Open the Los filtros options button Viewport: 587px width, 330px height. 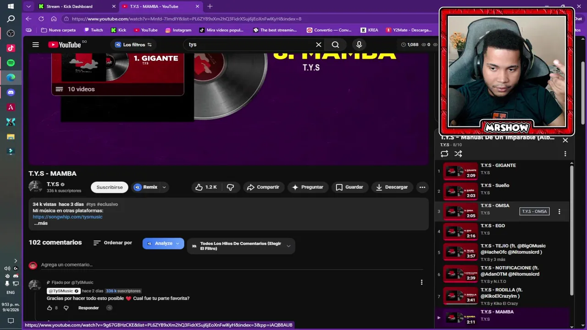[133, 44]
